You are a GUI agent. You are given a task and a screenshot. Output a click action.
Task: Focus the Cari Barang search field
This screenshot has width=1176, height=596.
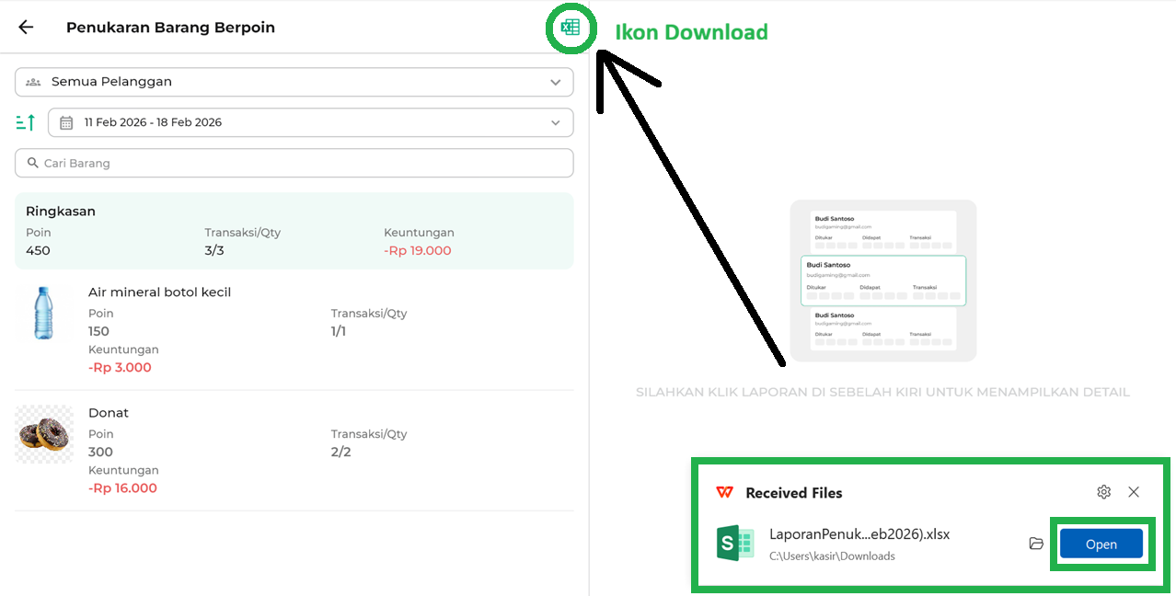(x=294, y=163)
